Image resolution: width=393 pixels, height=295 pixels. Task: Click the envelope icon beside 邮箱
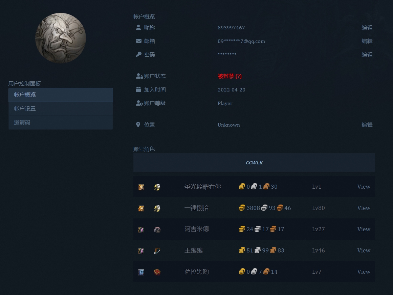(x=138, y=41)
